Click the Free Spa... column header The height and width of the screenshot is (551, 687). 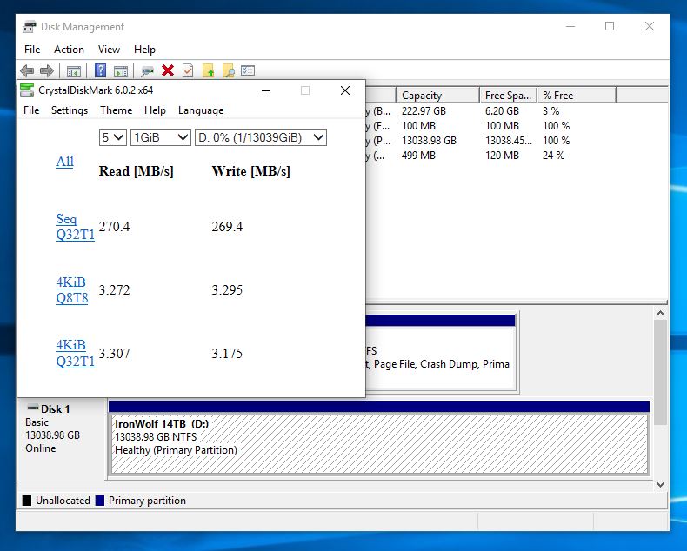point(508,95)
